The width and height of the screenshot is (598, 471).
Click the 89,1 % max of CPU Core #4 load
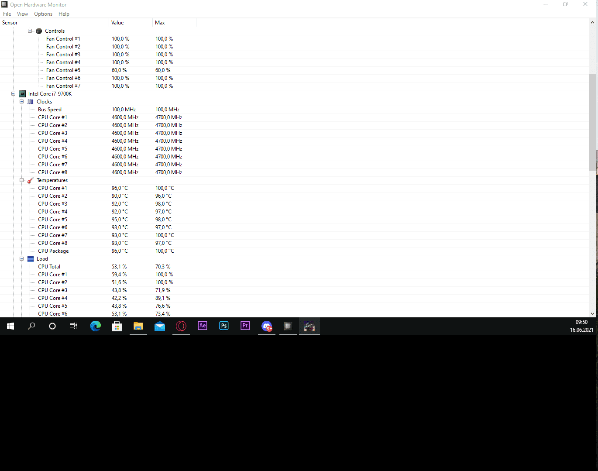coord(163,298)
